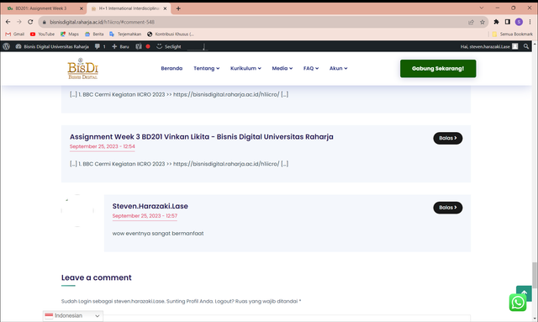Image resolution: width=538 pixels, height=322 pixels.
Task: Expand the Kurikulum dropdown menu
Action: pos(245,68)
